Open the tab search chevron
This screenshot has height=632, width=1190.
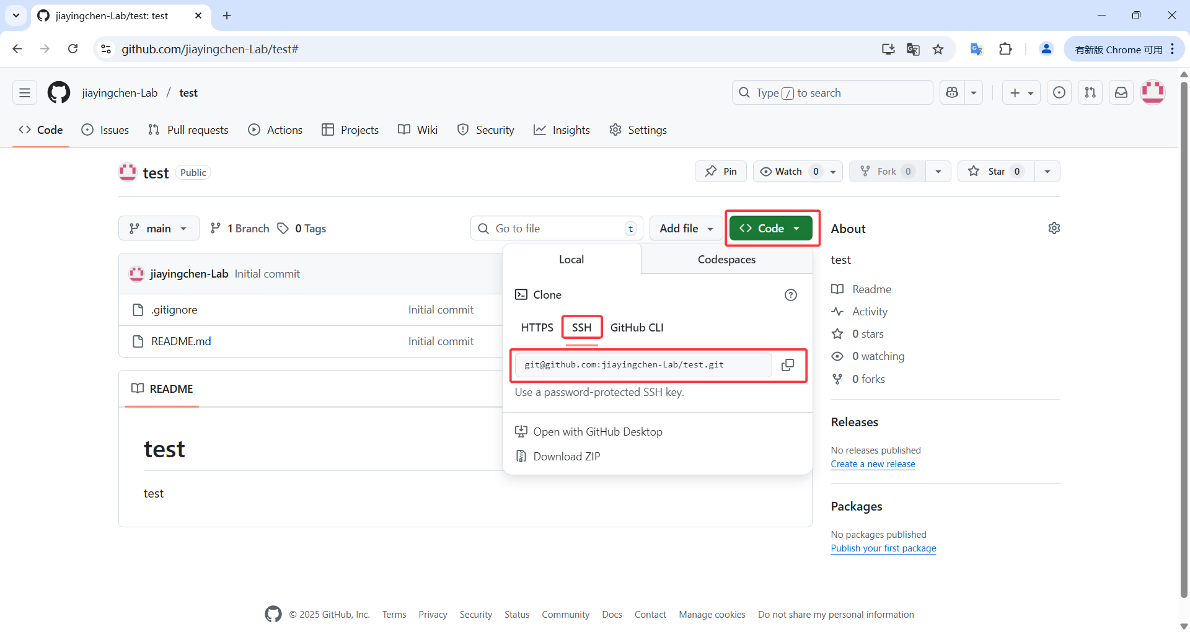(x=16, y=15)
